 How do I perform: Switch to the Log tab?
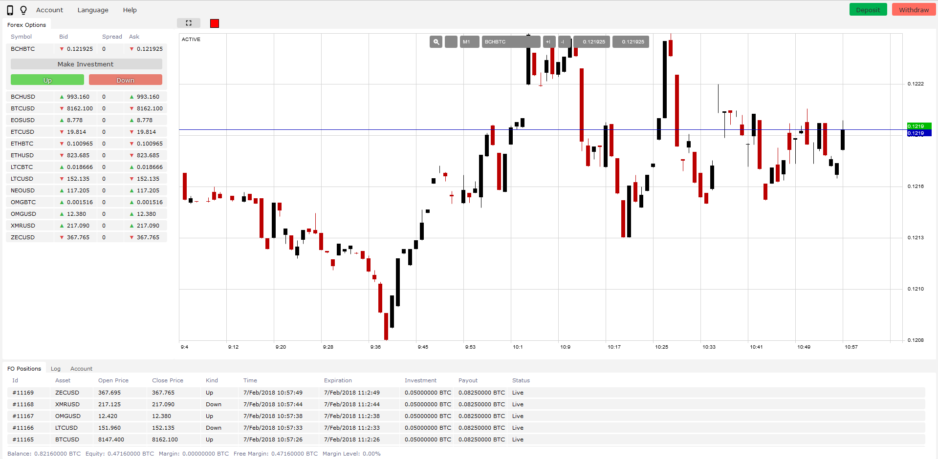[56, 369]
